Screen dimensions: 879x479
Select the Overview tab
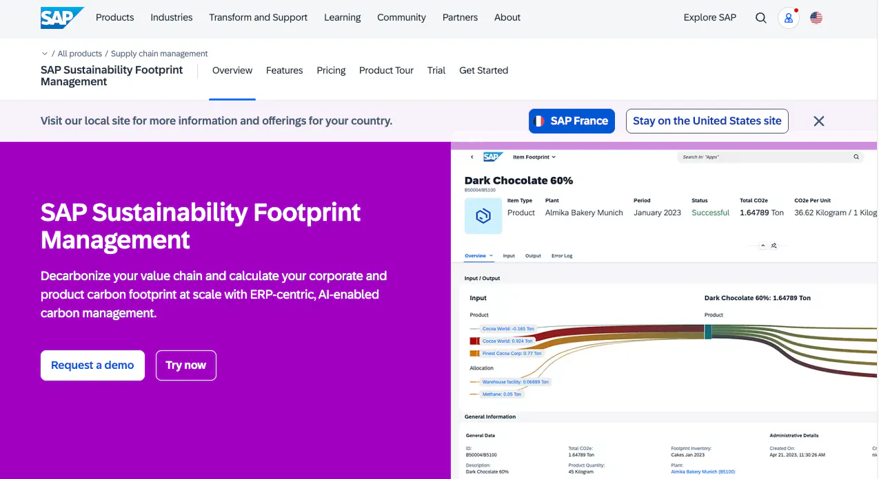tap(232, 70)
